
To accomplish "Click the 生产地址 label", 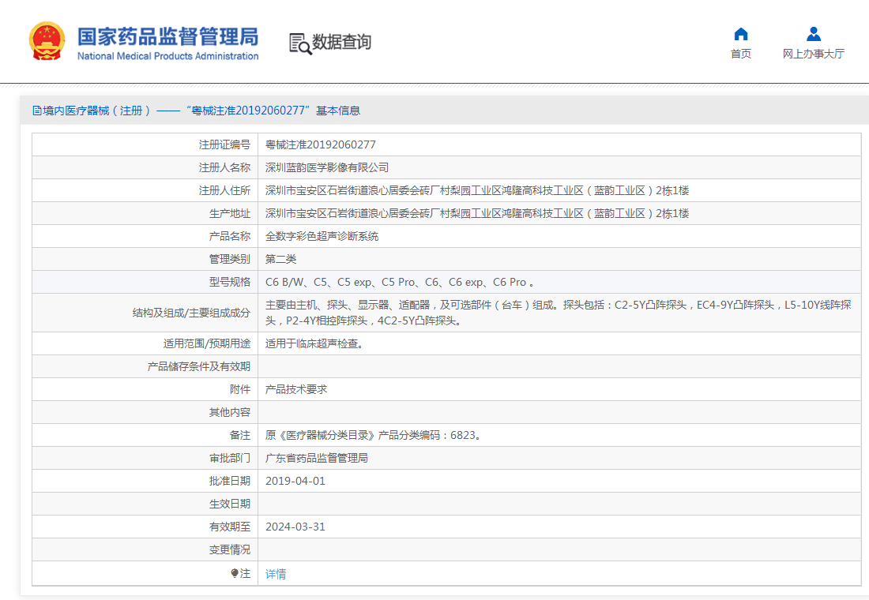I will click(229, 213).
